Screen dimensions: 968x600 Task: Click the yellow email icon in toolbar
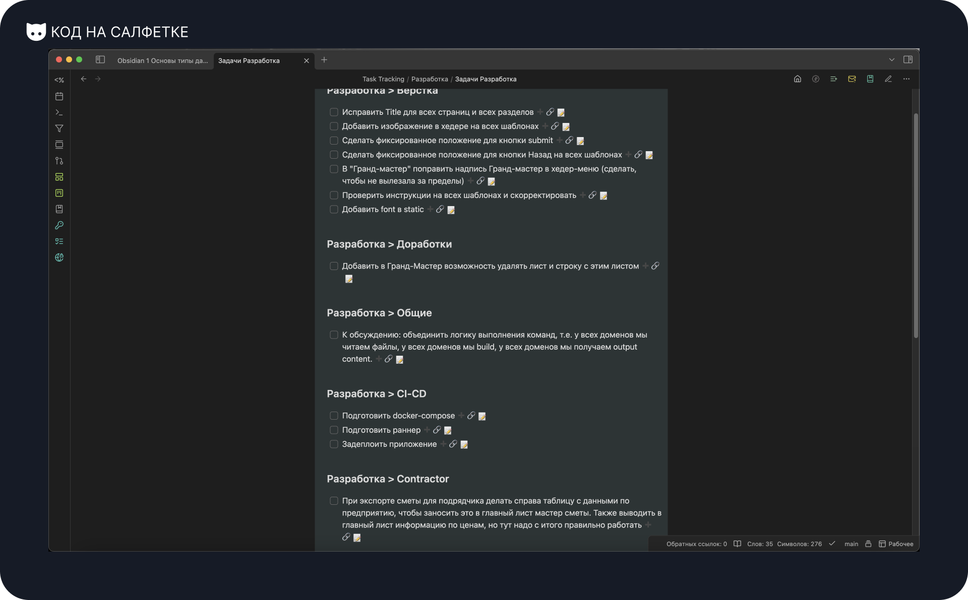click(x=852, y=79)
